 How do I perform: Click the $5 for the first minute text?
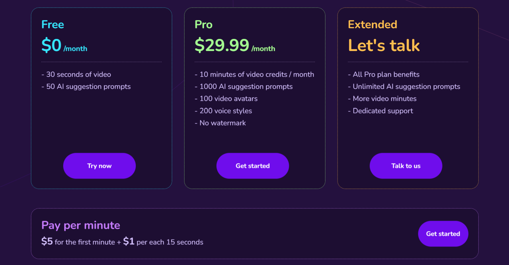tap(78, 242)
